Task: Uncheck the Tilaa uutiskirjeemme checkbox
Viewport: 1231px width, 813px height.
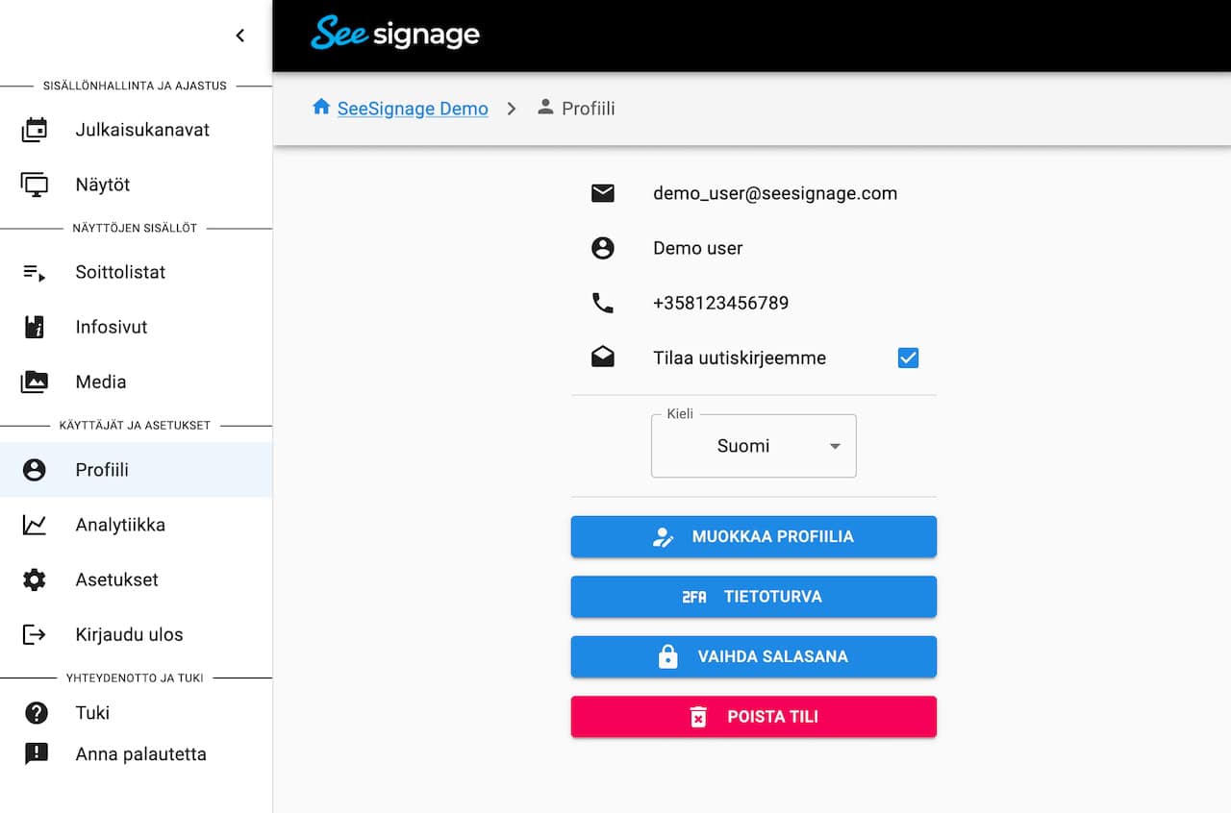Action: (x=908, y=357)
